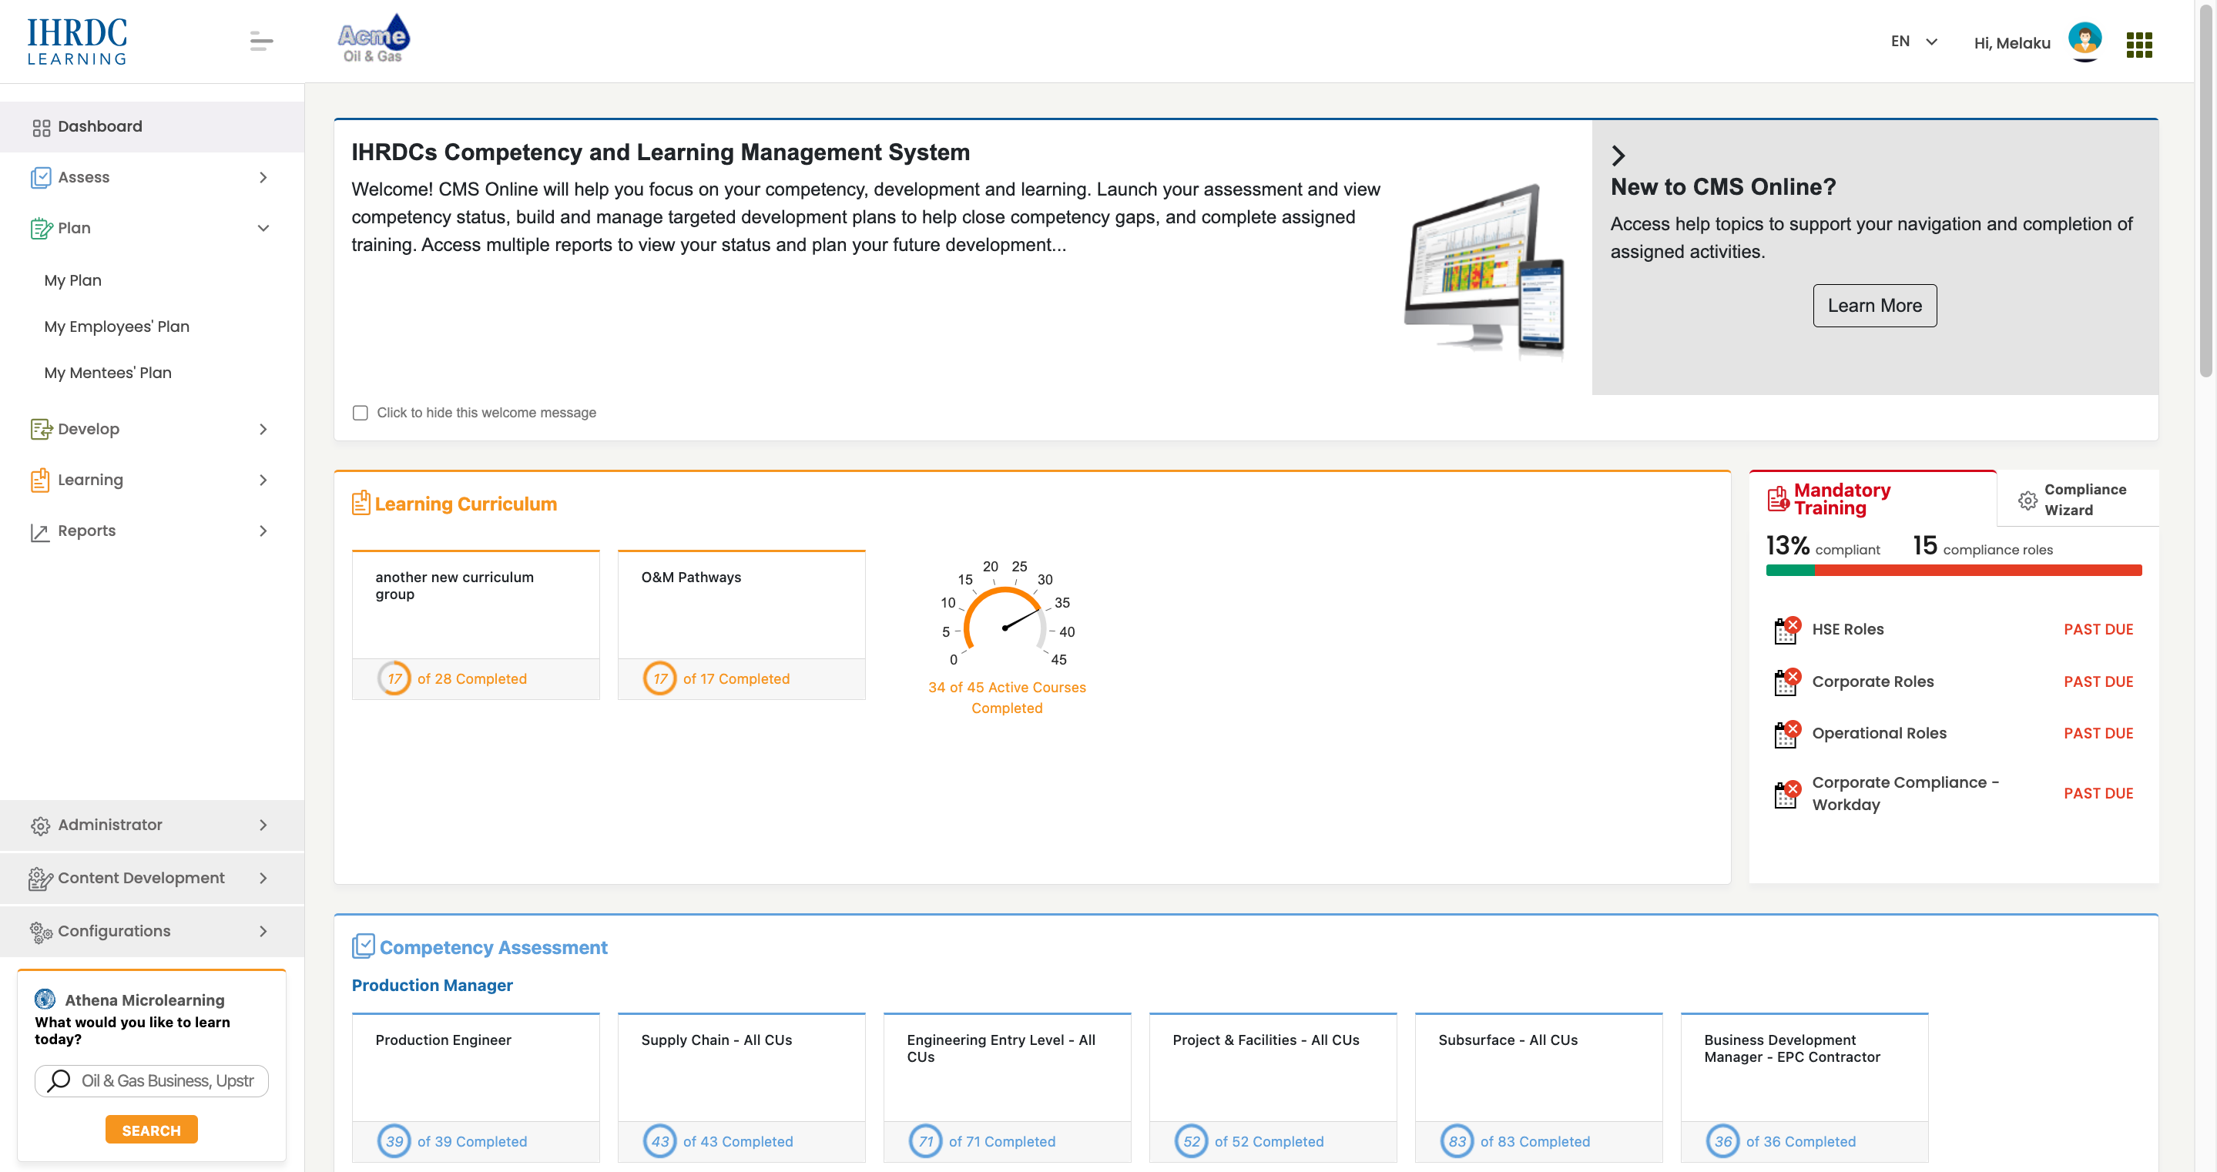Open My Employees' Plan
The width and height of the screenshot is (2217, 1172).
(117, 326)
